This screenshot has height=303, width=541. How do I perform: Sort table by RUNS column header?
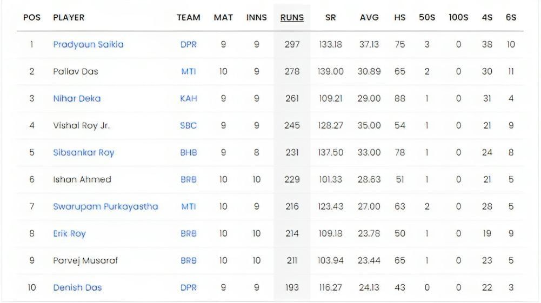pyautogui.click(x=292, y=17)
